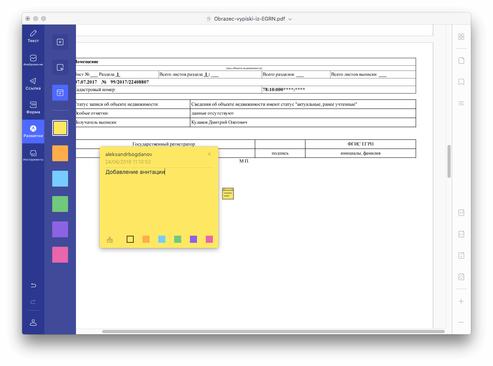The height and width of the screenshot is (366, 493).
Task: Choose purple swatch in markup panel
Action: tap(60, 229)
